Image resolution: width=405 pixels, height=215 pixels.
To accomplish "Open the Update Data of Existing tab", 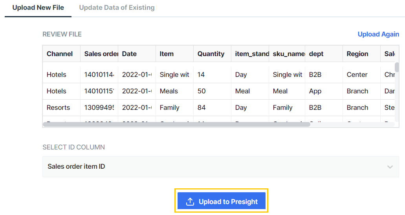I will [x=117, y=7].
